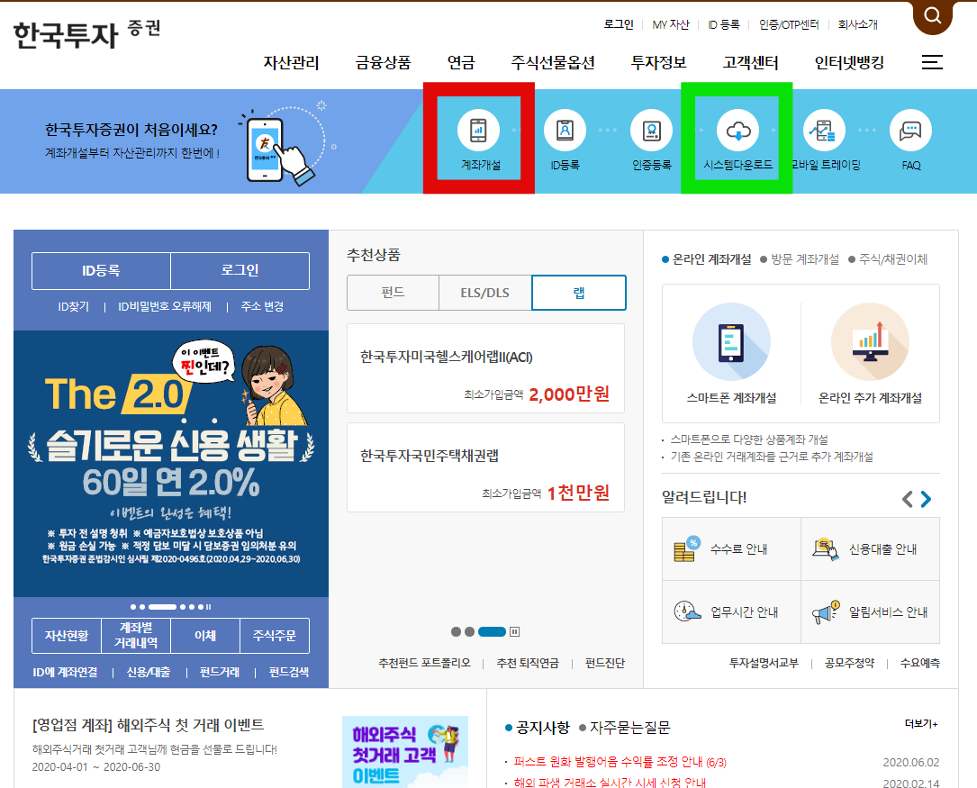Open 업무시간 안내 clock icon tile
Screen dimensions: 977x788
[x=731, y=611]
